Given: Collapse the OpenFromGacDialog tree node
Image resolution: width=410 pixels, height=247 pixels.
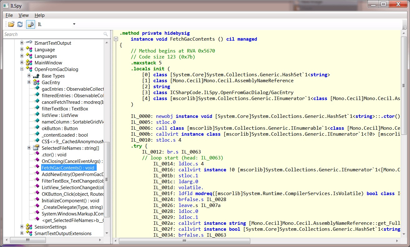Looking at the screenshot, I should (x=22, y=69).
